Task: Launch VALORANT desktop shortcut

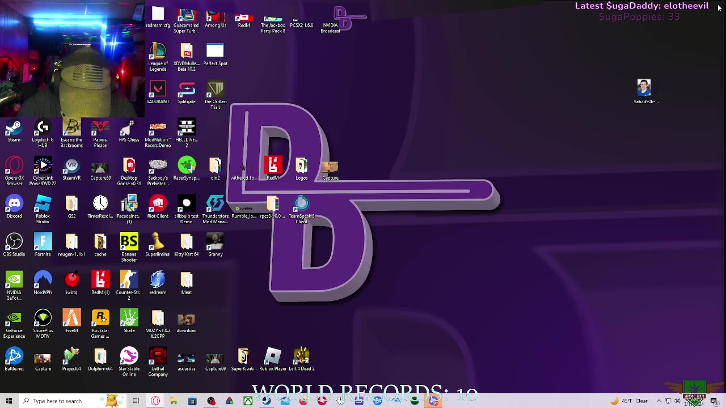Action: pos(158,93)
